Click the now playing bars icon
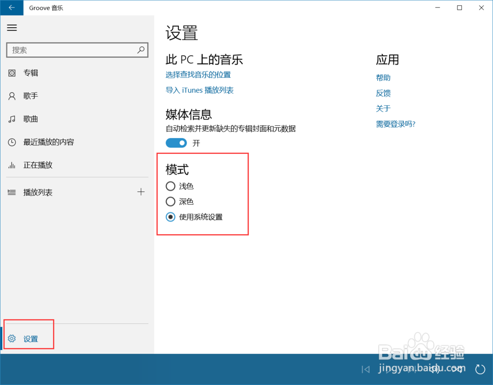 tap(12, 165)
